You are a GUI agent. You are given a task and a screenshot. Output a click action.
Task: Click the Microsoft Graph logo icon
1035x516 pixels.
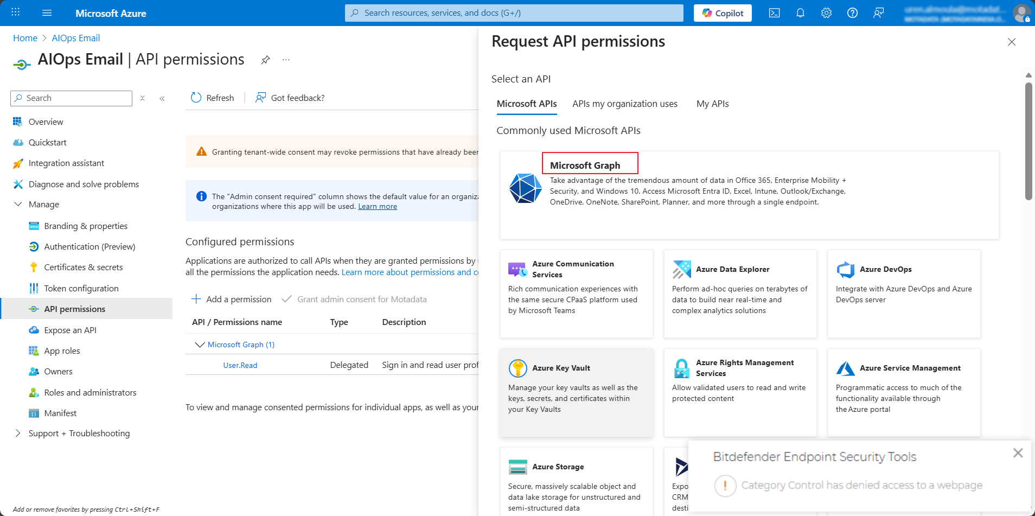[525, 188]
